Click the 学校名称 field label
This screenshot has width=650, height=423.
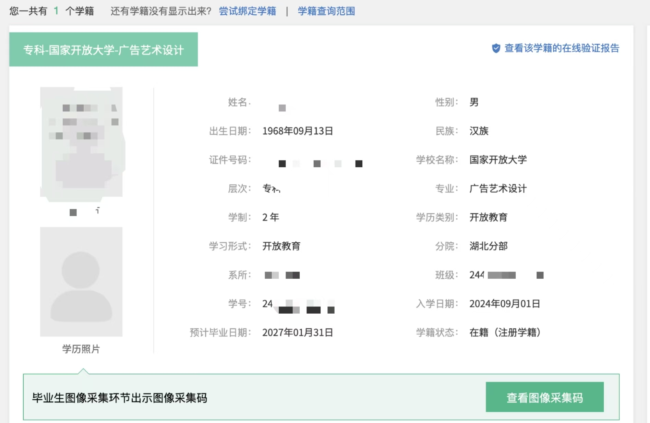coord(437,160)
